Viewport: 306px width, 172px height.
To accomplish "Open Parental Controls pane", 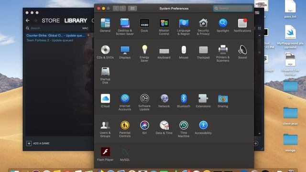I will (x=125, y=129).
